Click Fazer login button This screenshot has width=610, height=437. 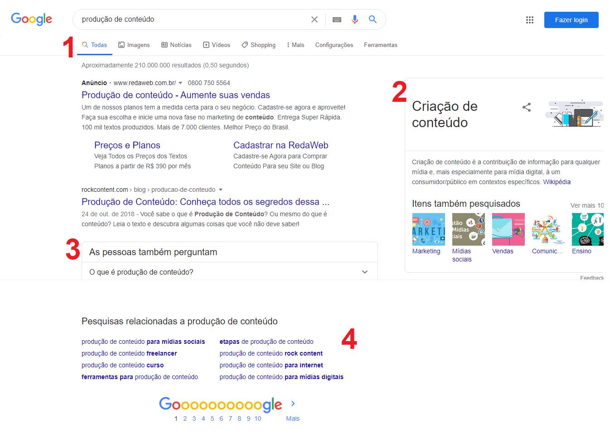(571, 20)
